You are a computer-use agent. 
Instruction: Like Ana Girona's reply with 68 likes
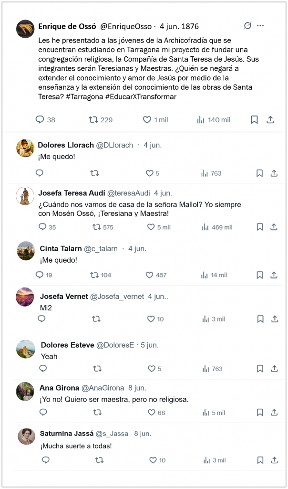(151, 412)
